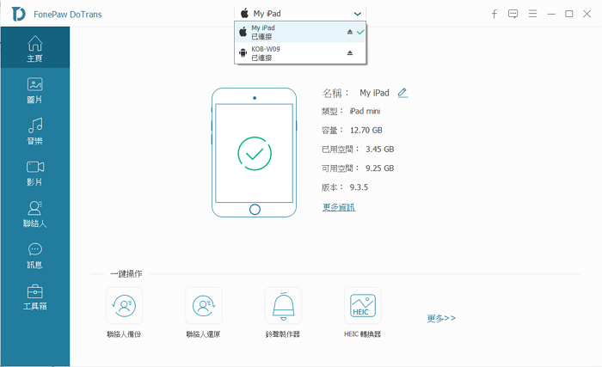Viewport: 602px width, 367px height.
Task: Maximize the FonePaw DoTrans window
Action: pyautogui.click(x=569, y=14)
